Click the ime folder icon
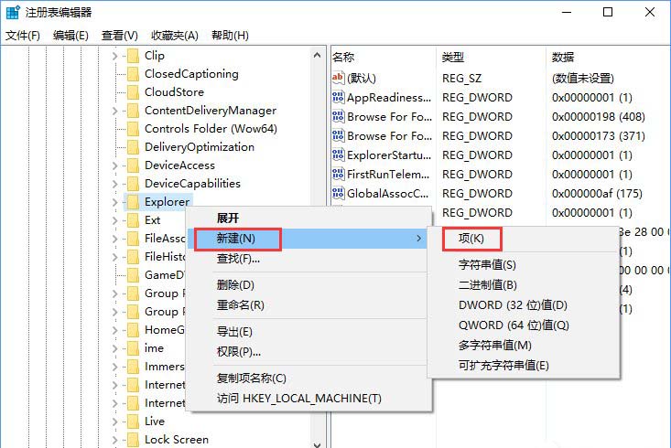 (x=134, y=348)
